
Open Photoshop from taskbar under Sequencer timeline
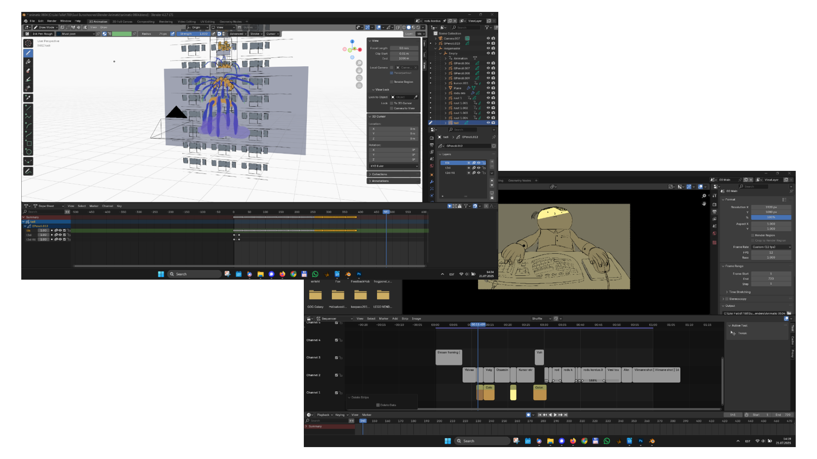640,441
